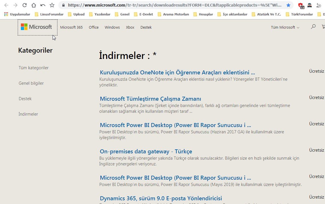Click Ücretsiz label beside Tümleştirme Çalışma Zamanı
Viewport: 325px width, 204px height.
(x=316, y=98)
